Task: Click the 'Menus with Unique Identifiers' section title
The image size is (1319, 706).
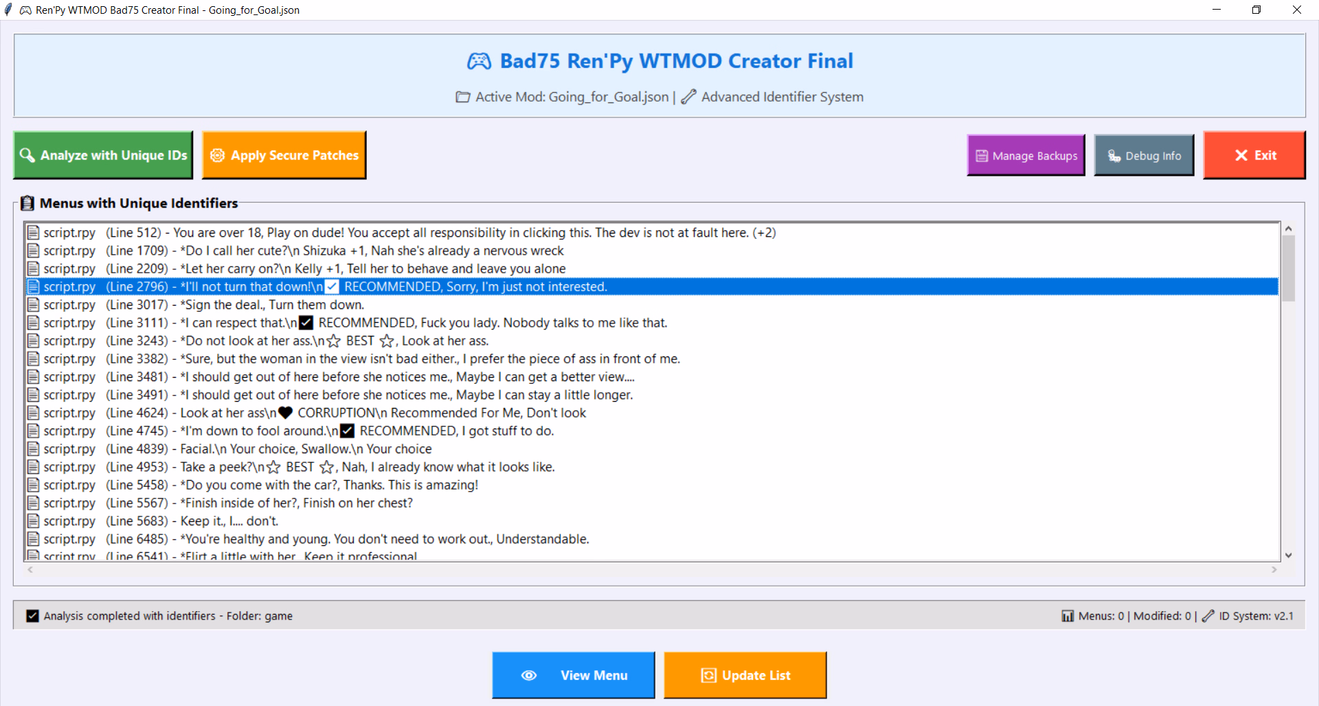Action: [139, 203]
